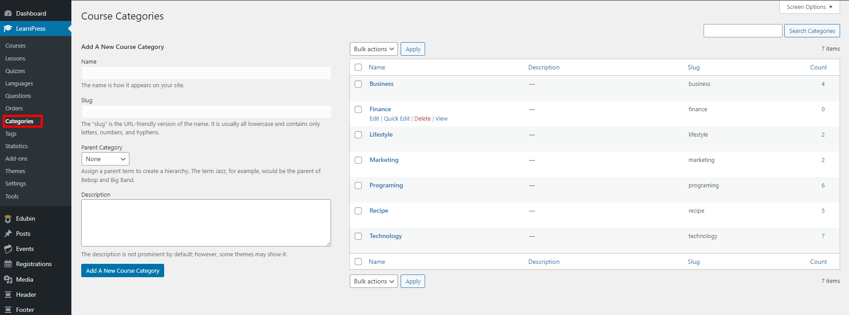Open the Quizzes submenu item
This screenshot has height=315, width=849.
pos(15,71)
